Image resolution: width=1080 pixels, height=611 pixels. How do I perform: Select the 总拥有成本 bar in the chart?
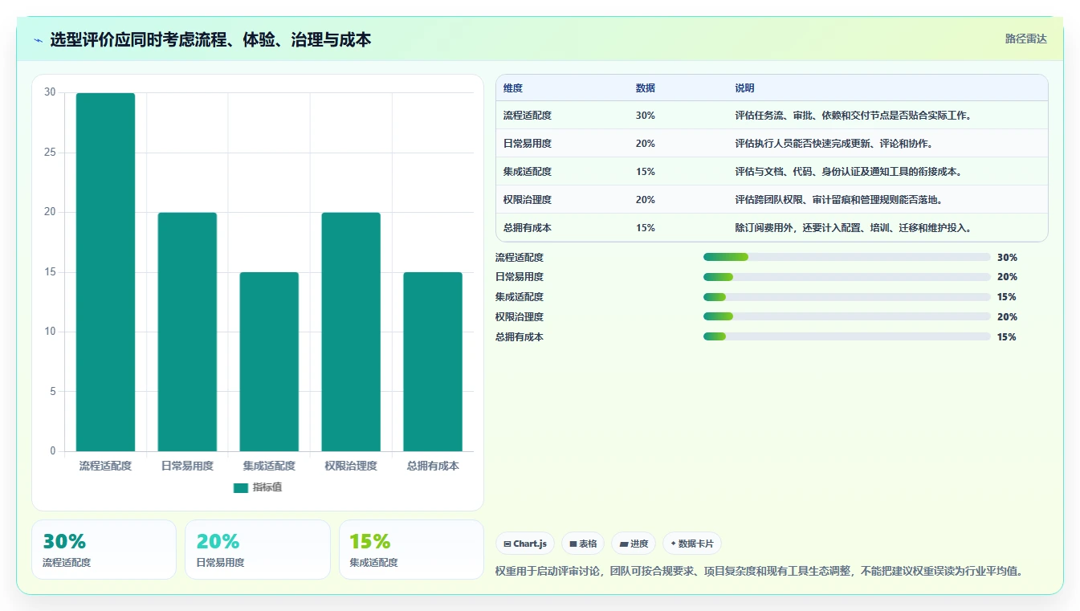[433, 361]
